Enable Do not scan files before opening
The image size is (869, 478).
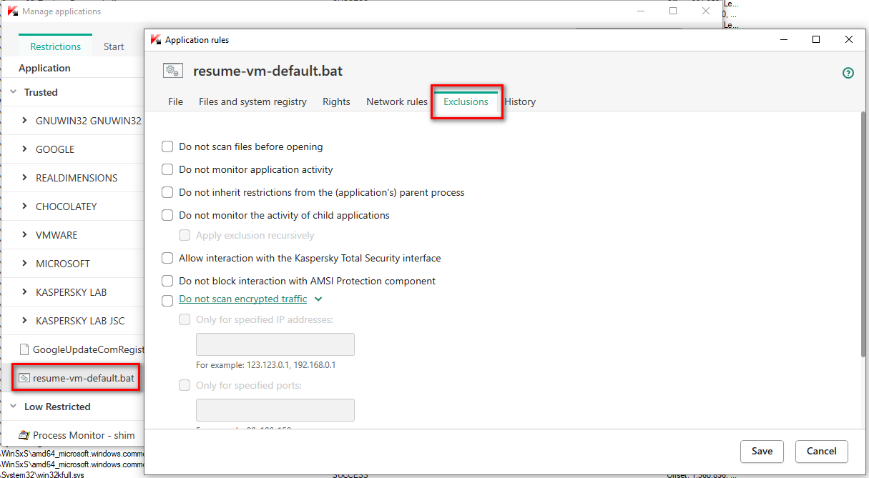pos(167,146)
